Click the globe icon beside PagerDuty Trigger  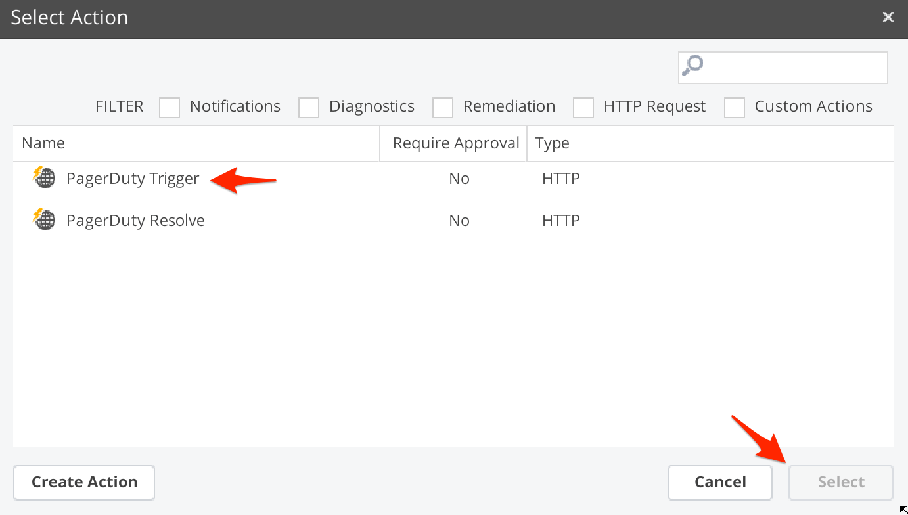[x=45, y=178]
